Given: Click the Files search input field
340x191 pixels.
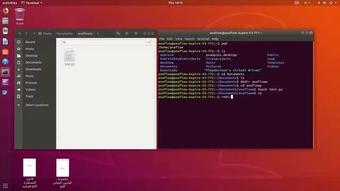Looking at the screenshot, I should (104, 42).
